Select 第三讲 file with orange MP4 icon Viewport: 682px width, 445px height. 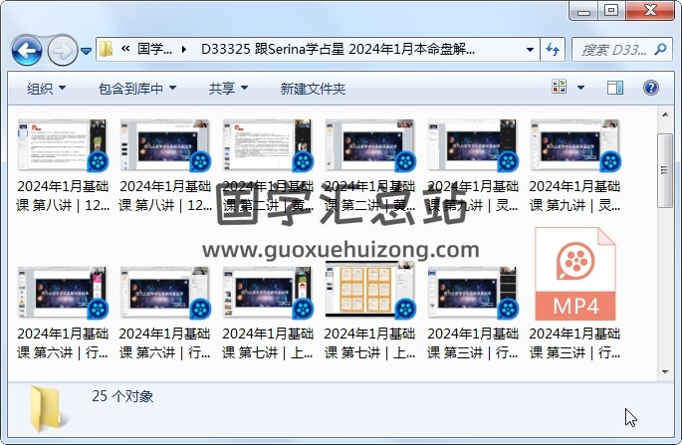574,294
